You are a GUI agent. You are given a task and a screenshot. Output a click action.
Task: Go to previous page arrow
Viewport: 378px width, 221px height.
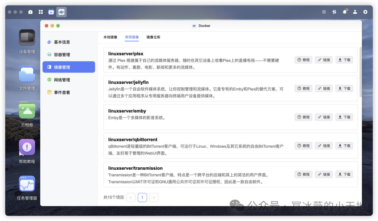point(131,197)
